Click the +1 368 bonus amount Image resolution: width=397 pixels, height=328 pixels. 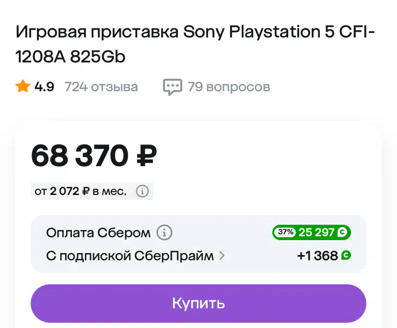(317, 255)
